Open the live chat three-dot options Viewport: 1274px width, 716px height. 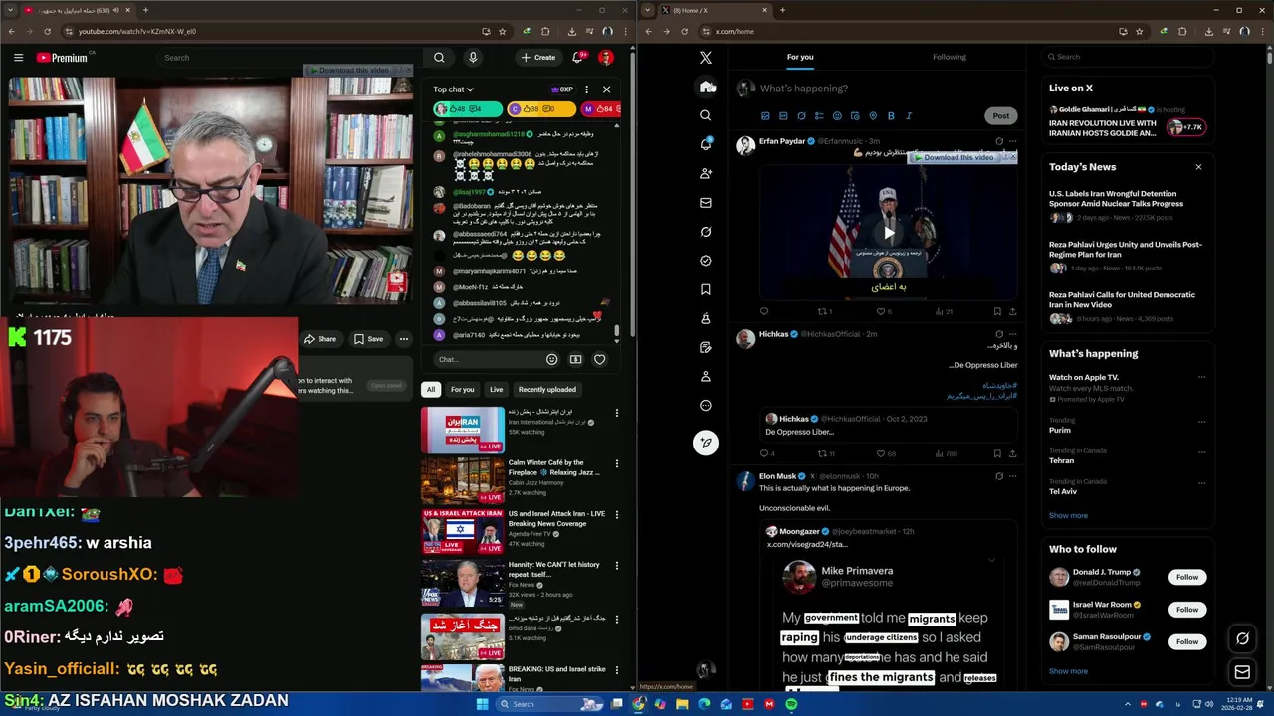coord(586,89)
